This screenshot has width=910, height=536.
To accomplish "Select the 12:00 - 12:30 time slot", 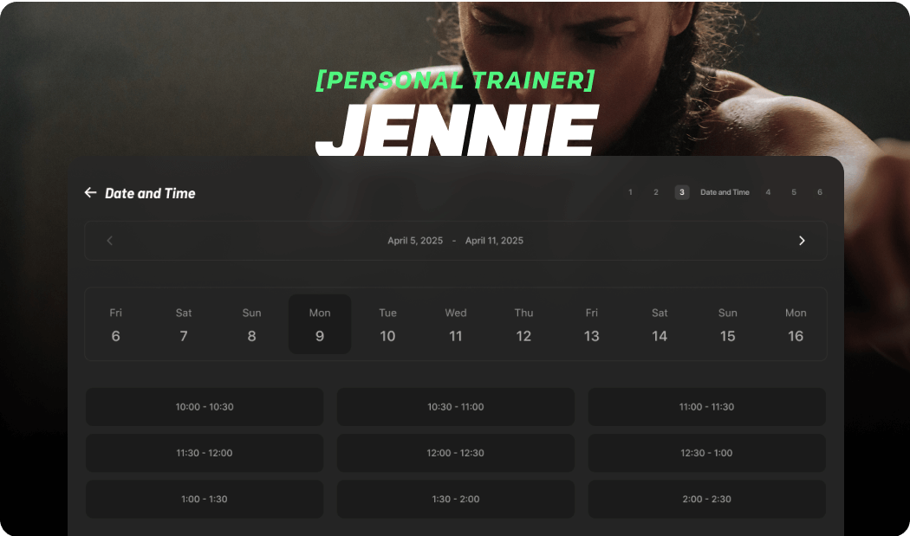I will (x=455, y=453).
